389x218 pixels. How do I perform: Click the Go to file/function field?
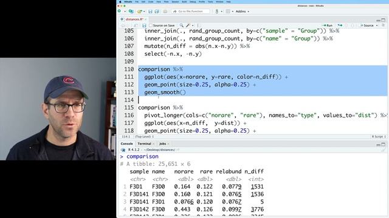coord(190,12)
